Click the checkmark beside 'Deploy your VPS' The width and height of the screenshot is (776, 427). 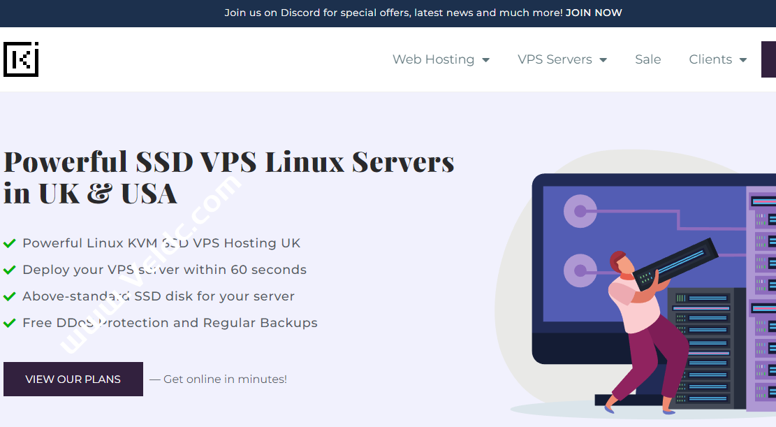10,270
